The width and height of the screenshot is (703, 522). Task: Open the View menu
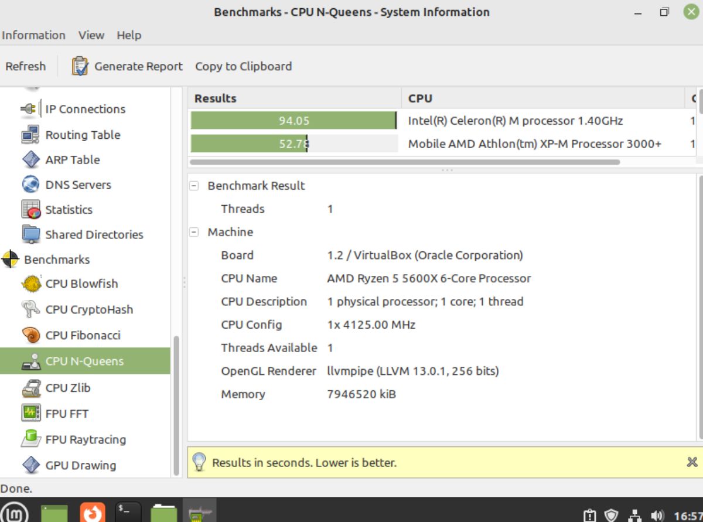click(x=91, y=35)
